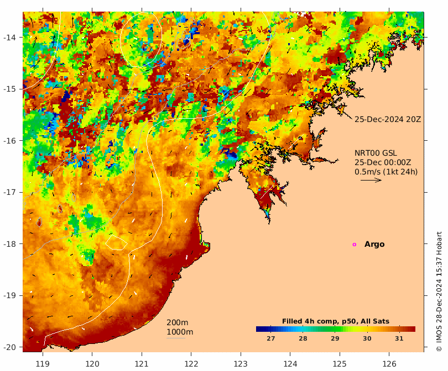Click the '25-Dec-2024 20Z' date label
448x371 pixels.
pyautogui.click(x=388, y=119)
